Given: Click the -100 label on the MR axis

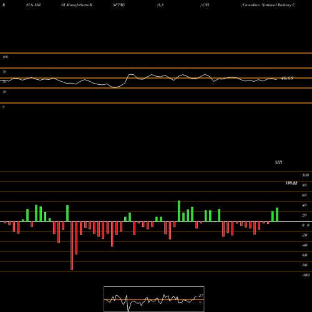Looking at the screenshot, I should [x=306, y=275].
